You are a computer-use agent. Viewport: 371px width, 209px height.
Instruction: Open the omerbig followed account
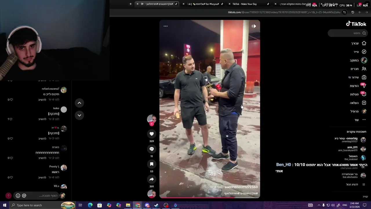click(x=350, y=140)
